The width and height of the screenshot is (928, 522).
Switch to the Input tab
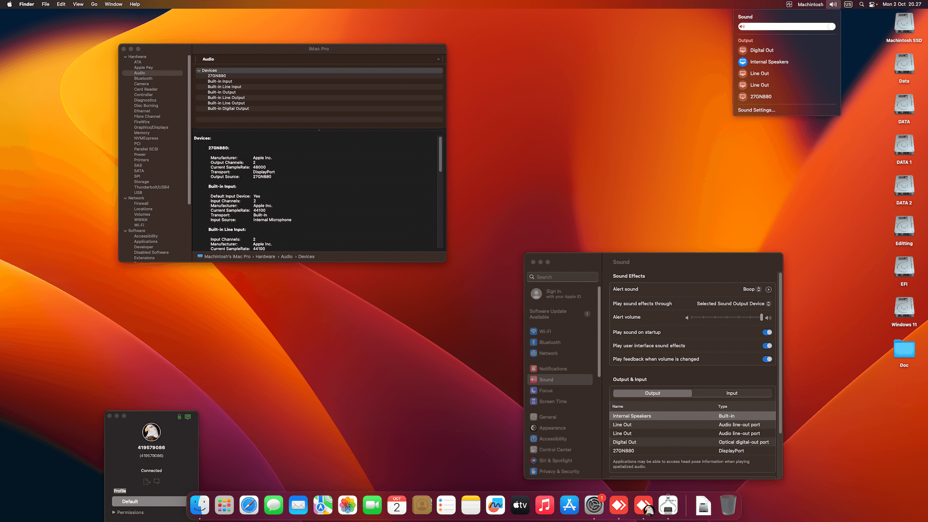coord(731,393)
